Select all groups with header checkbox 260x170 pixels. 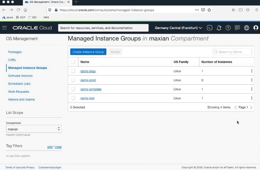pyautogui.click(x=73, y=62)
